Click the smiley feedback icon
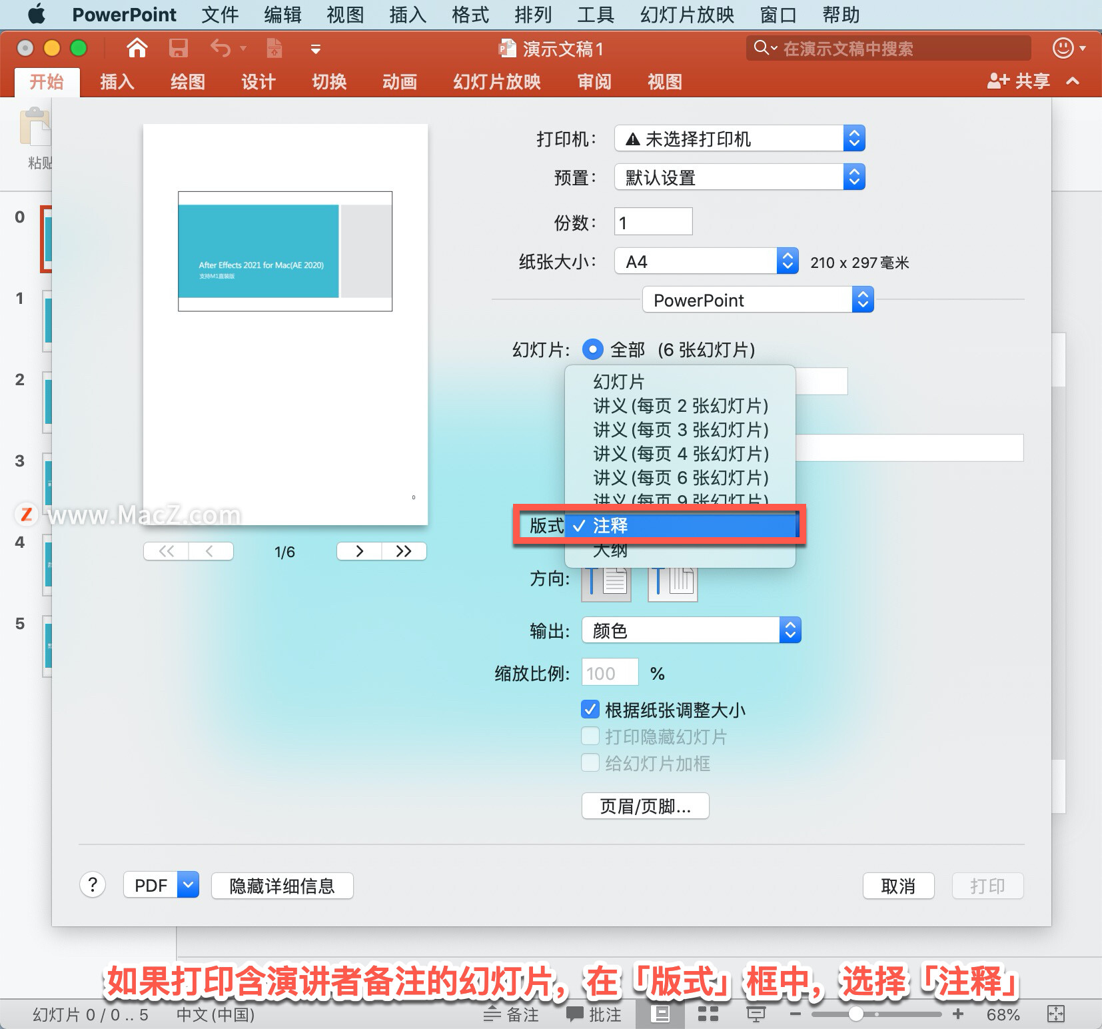Screen dimensions: 1102x1029 pos(1063,48)
